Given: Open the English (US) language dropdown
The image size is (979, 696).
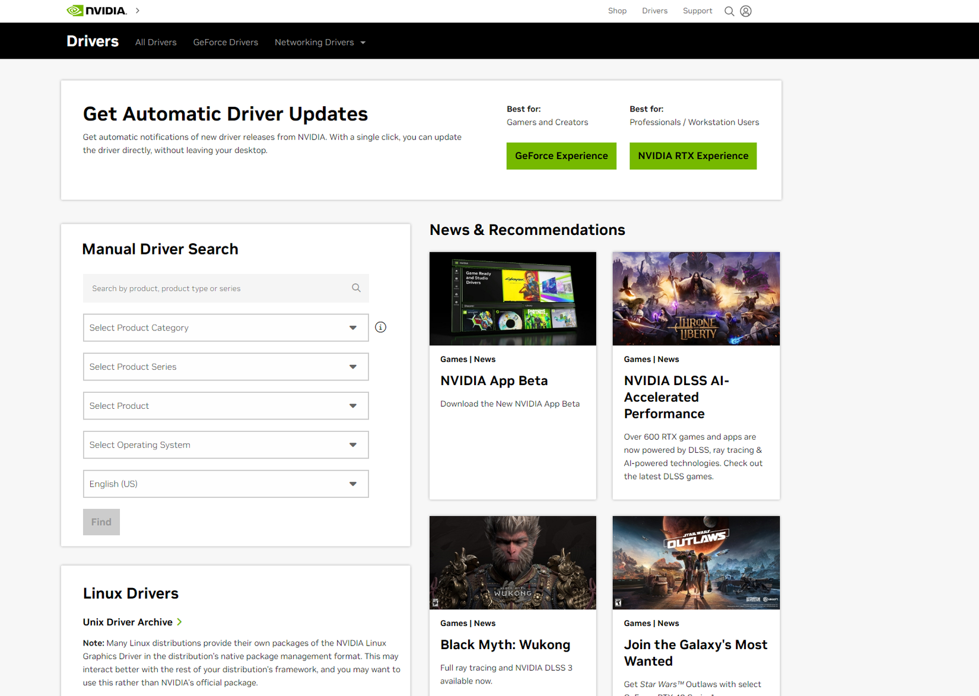Looking at the screenshot, I should [x=226, y=484].
